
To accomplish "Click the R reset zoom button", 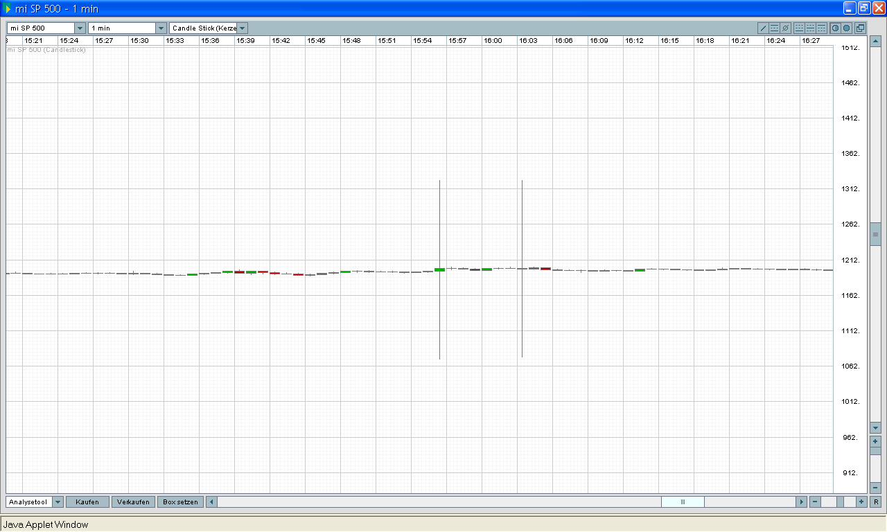I will tap(876, 502).
